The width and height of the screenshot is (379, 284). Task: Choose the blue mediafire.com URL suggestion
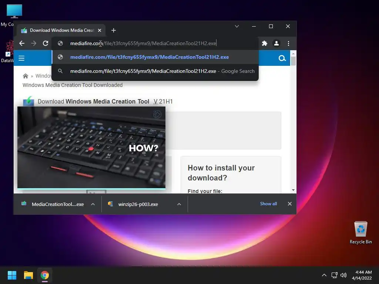point(155,57)
